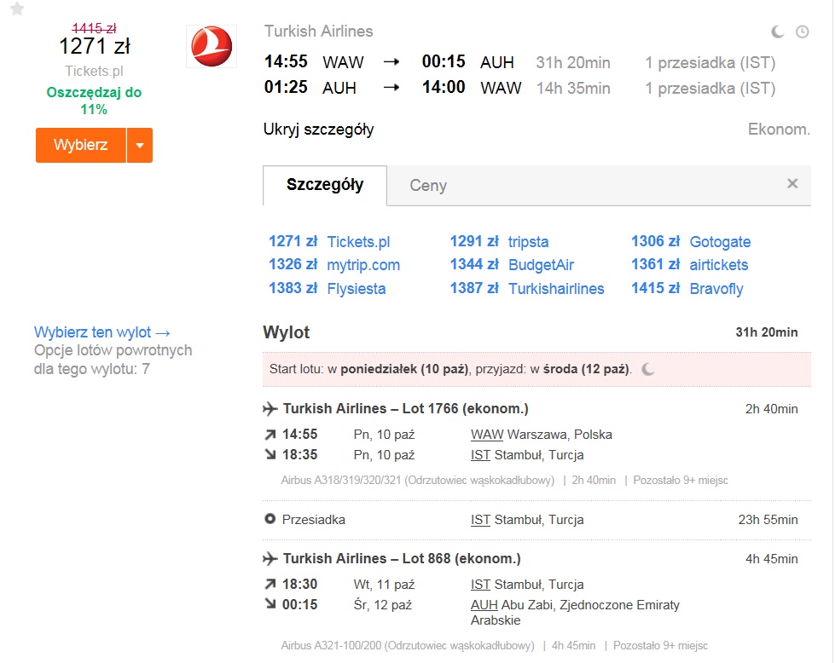The height and width of the screenshot is (663, 835).
Task: Click the moon icon in the start-date notice
Action: pyautogui.click(x=647, y=369)
